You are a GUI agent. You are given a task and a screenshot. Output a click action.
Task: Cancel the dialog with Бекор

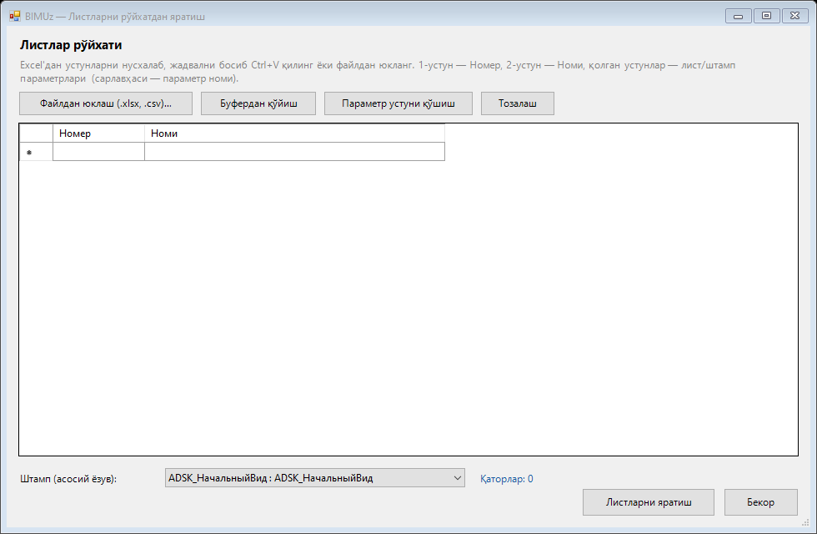coord(760,502)
